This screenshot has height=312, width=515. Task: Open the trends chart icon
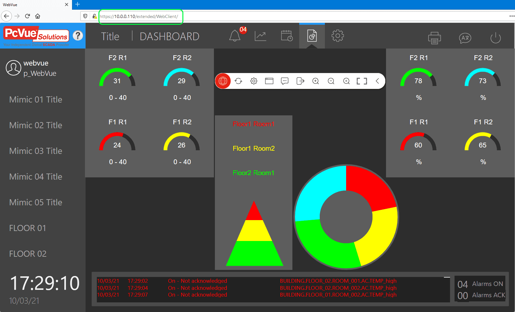coord(260,36)
